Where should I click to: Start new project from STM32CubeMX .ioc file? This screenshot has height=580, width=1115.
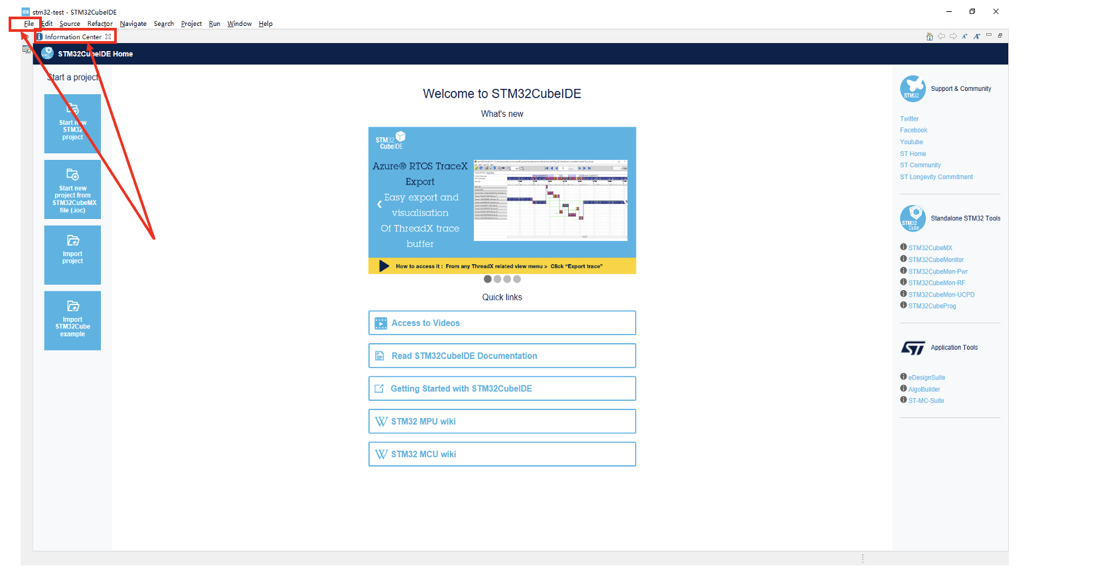click(x=72, y=189)
